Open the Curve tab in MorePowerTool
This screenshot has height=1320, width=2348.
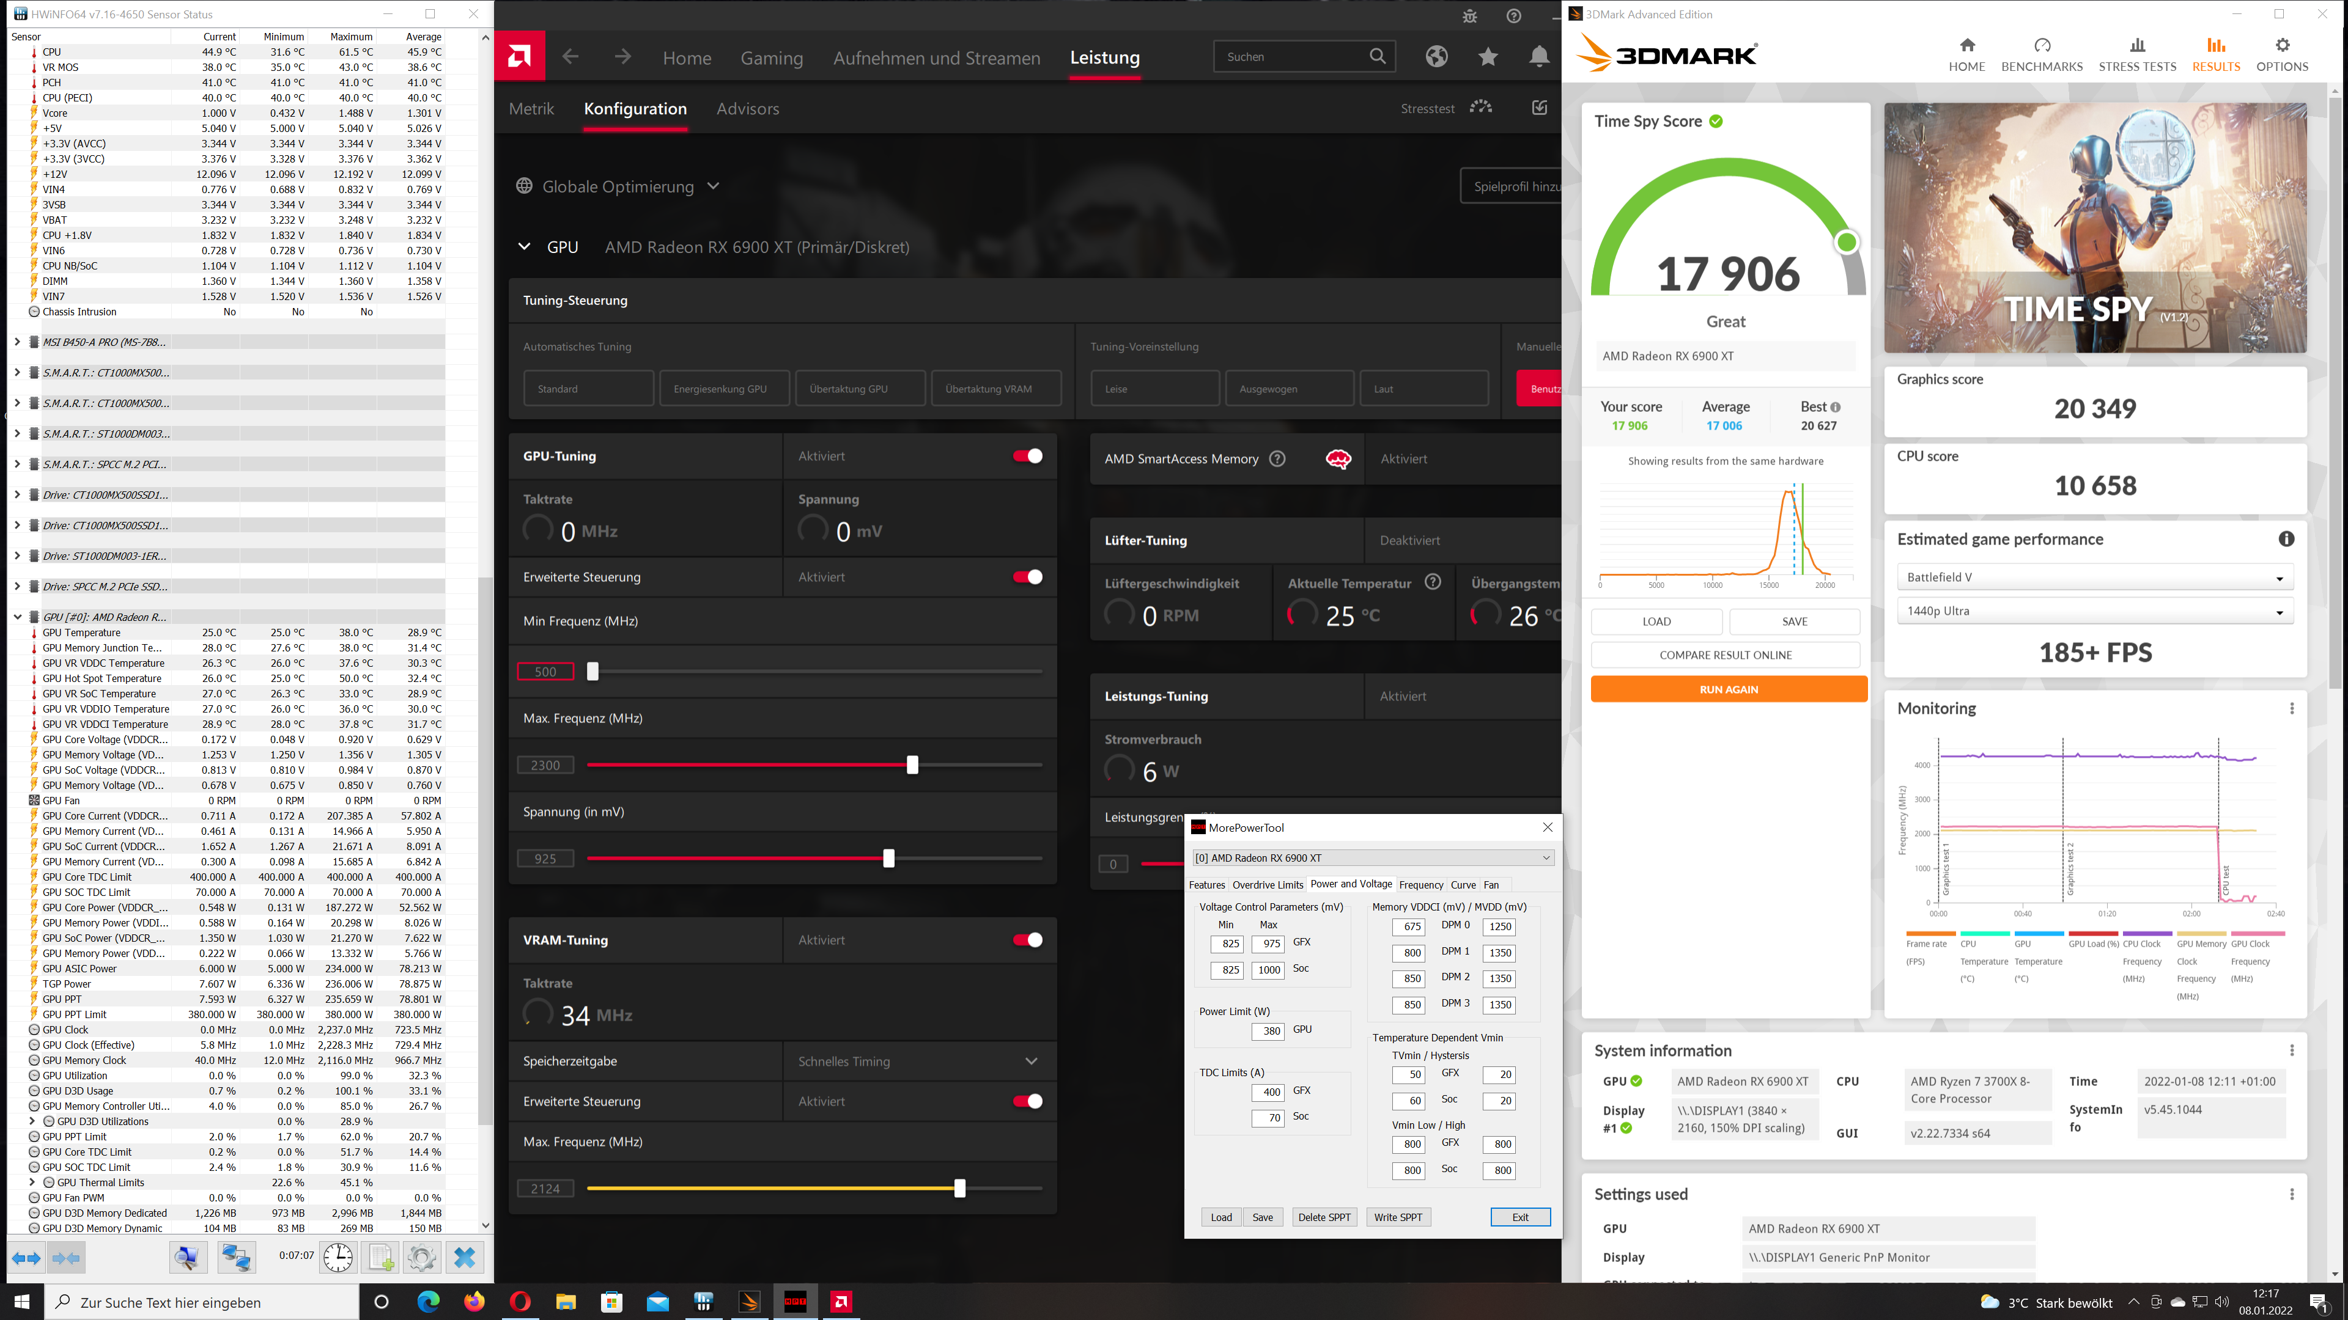tap(1462, 884)
